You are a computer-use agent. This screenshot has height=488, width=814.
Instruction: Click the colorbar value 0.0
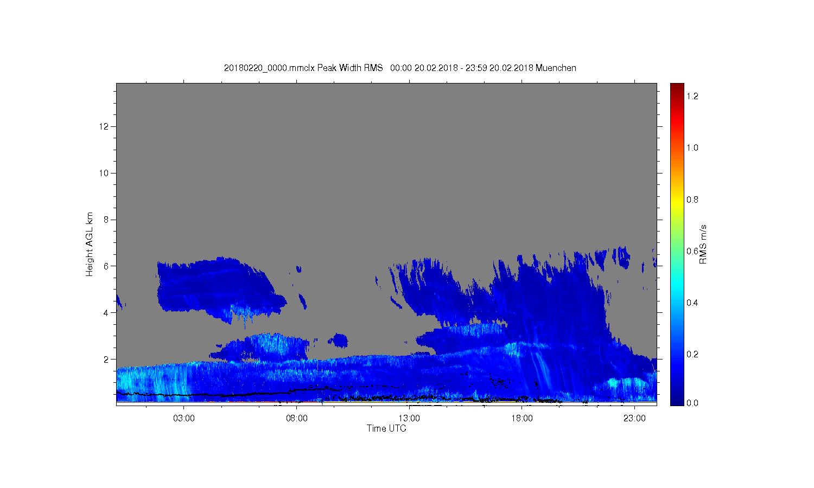point(692,403)
